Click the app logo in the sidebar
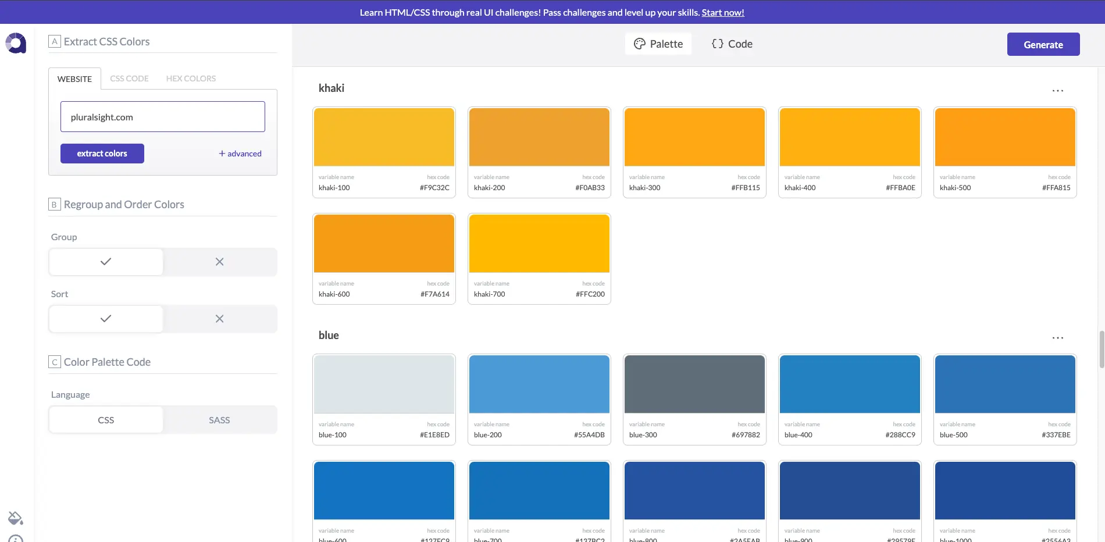 16,43
